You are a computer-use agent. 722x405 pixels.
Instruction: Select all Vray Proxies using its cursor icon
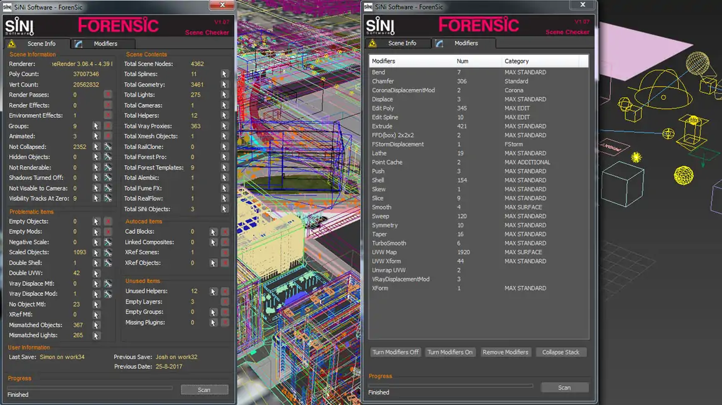pyautogui.click(x=224, y=126)
